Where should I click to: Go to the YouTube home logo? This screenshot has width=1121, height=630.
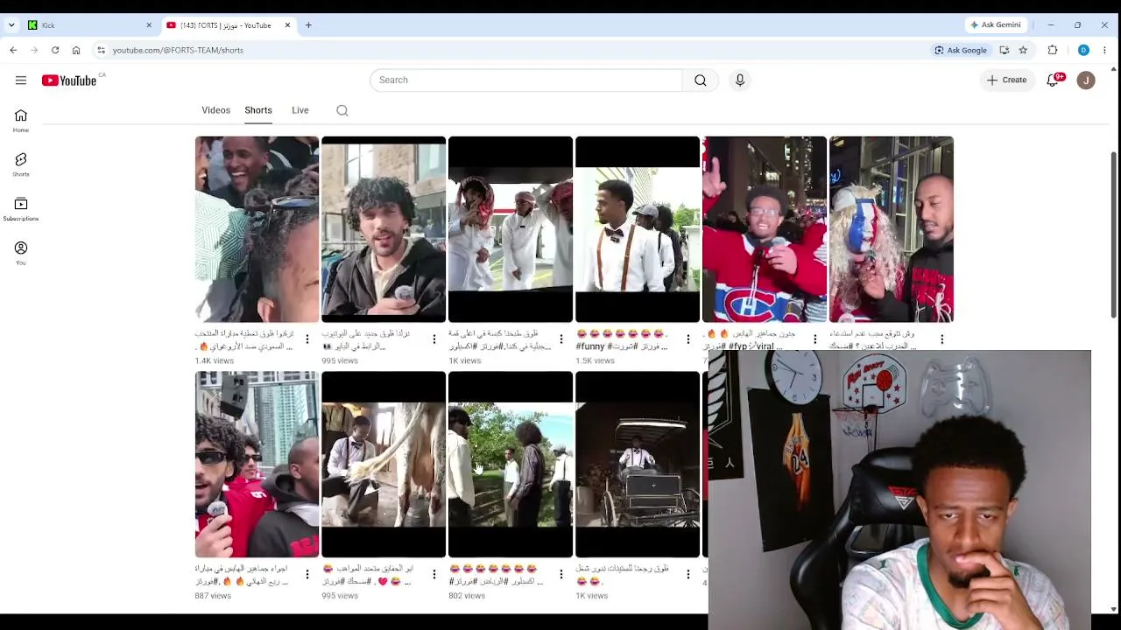pos(69,80)
